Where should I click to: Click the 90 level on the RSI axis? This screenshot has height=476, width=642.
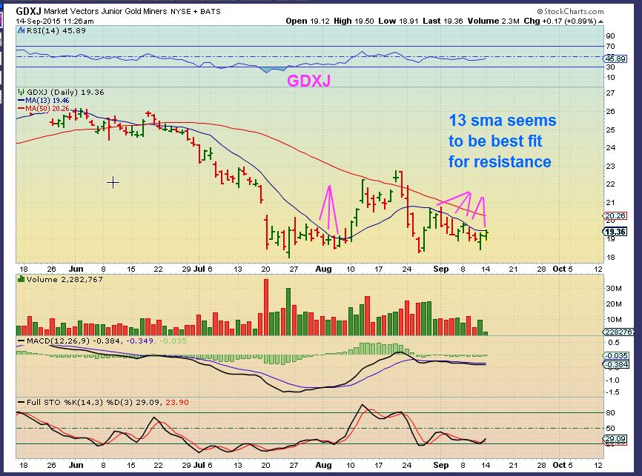tap(610, 36)
